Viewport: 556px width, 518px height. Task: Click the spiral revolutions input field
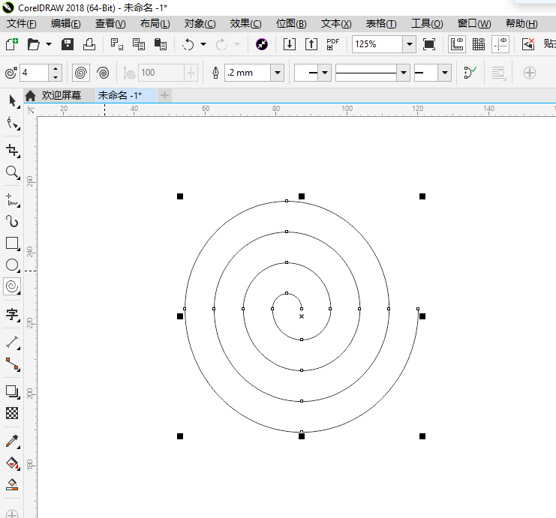[x=34, y=73]
